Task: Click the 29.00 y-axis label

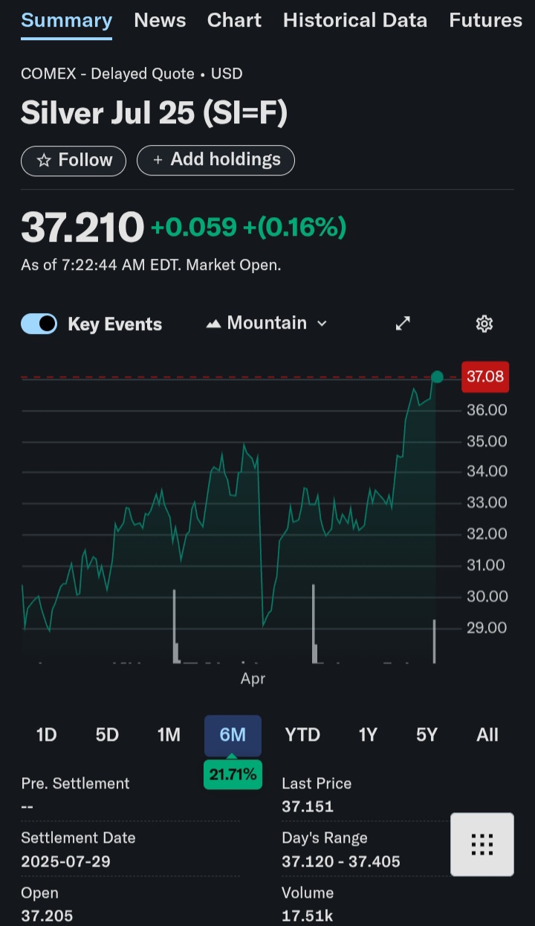Action: 487,628
